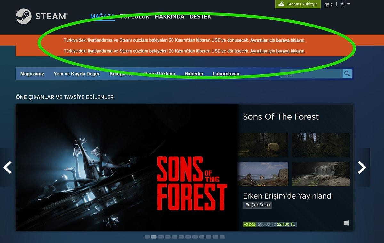Screen dimensions: 384x243
Task: Open the HAKKINDA page
Action: coord(170,17)
